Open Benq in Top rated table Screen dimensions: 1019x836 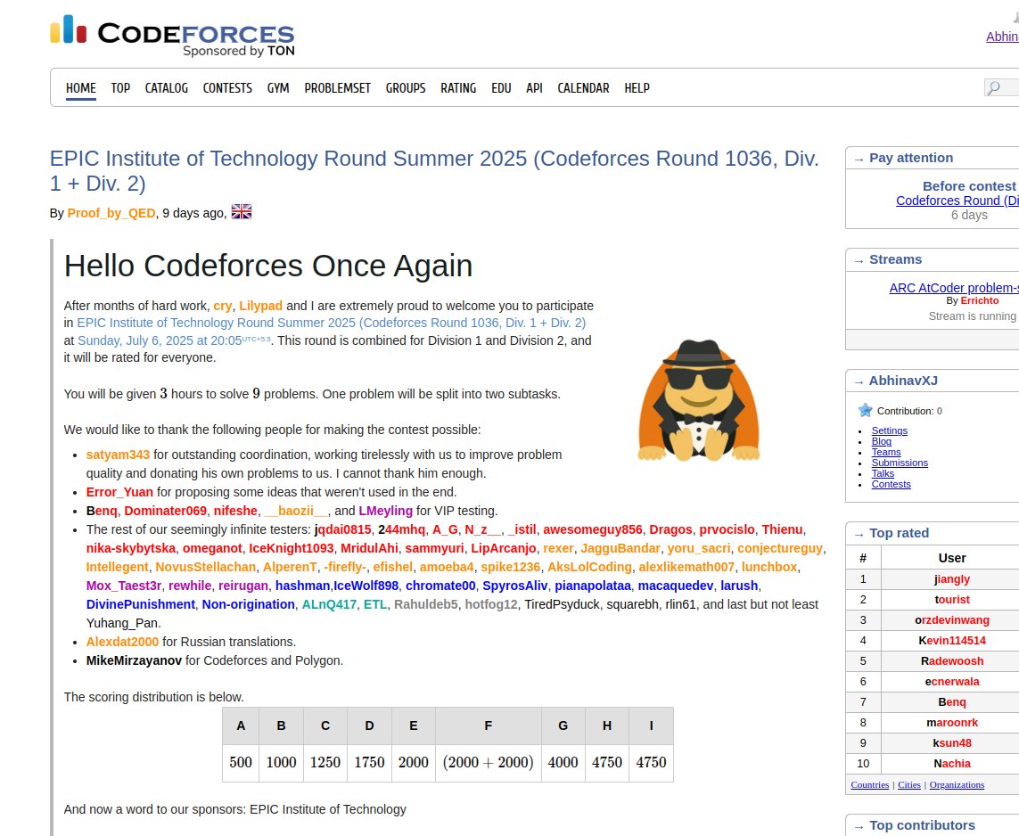(x=952, y=702)
